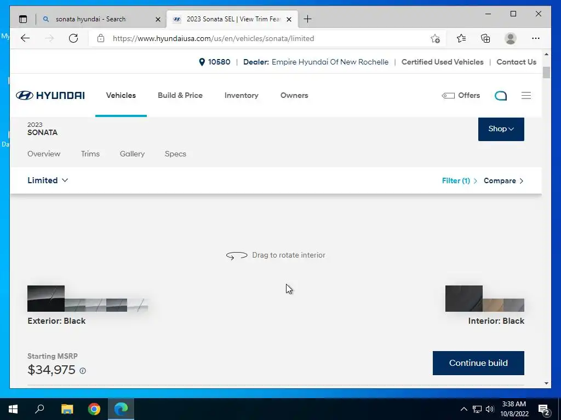Open browser Collections icon
This screenshot has height=420, width=561.
[x=485, y=38]
